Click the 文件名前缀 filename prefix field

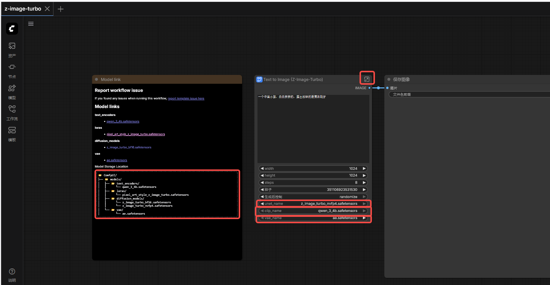tap(467, 94)
